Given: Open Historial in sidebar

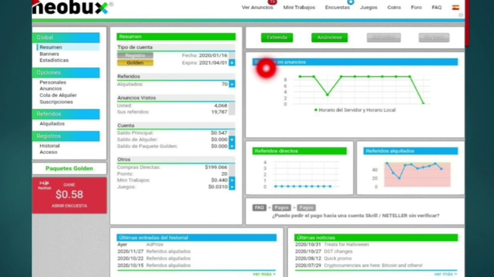Looking at the screenshot, I should [x=49, y=146].
